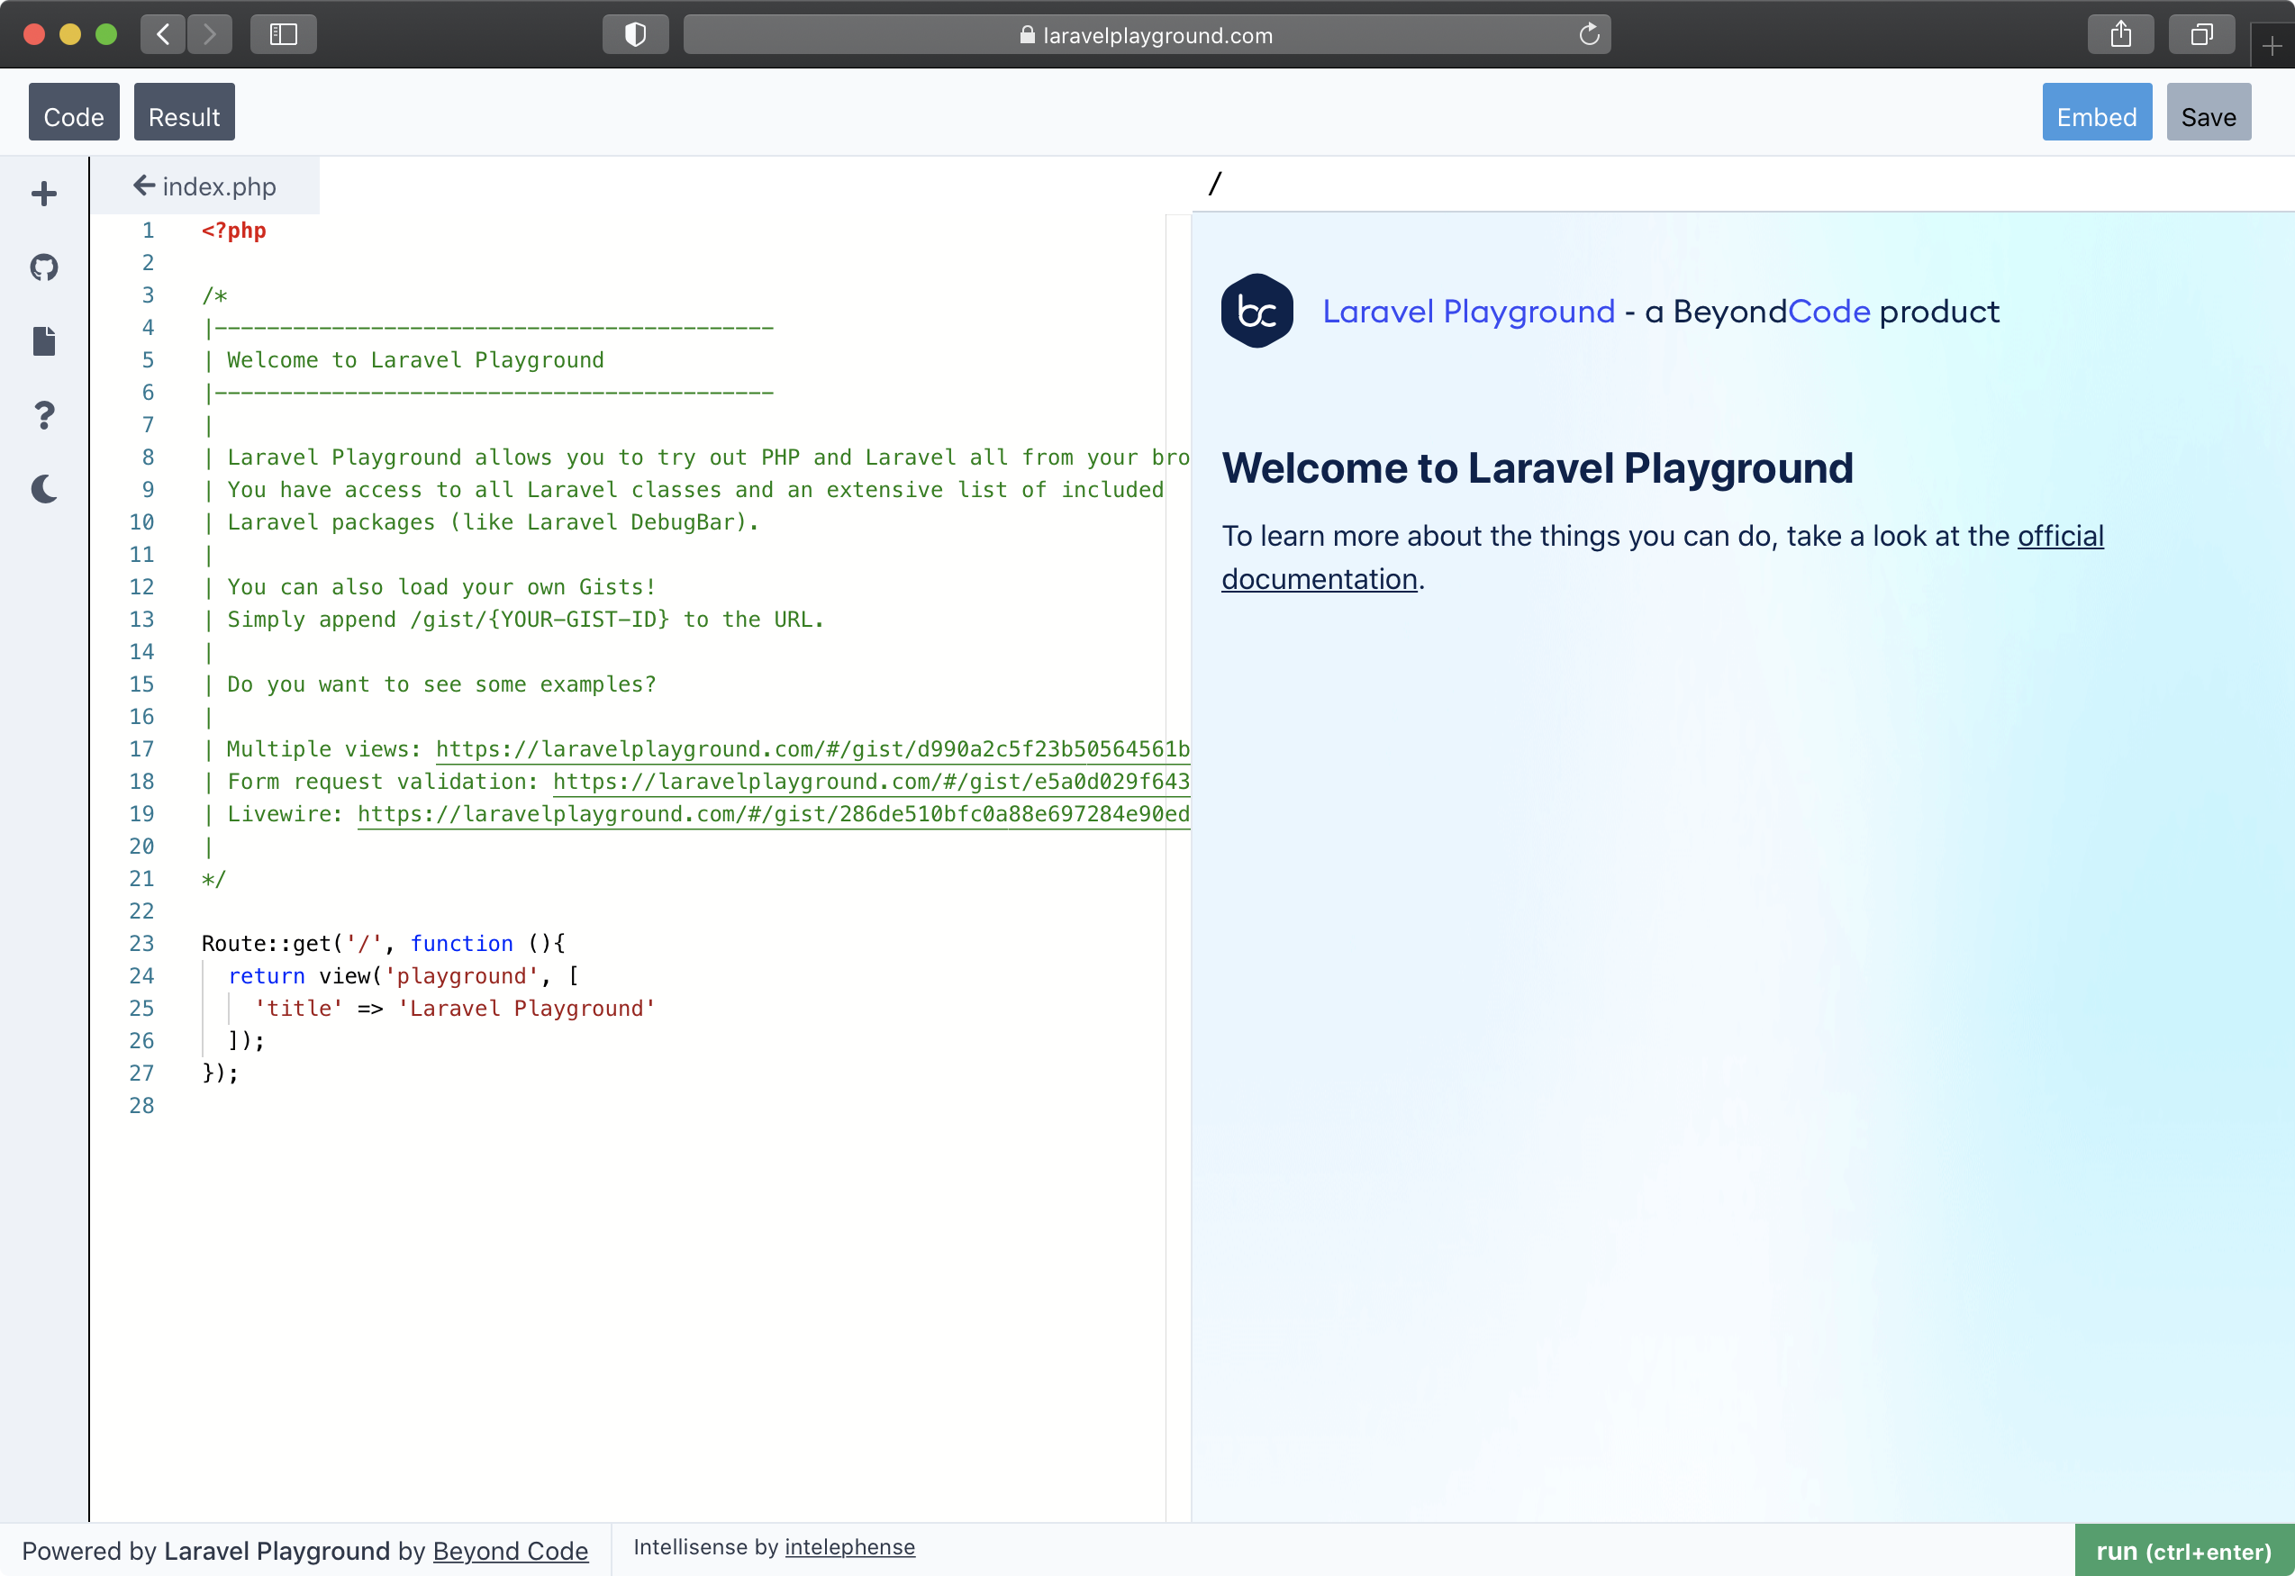Click the plus icon to add a new file
The image size is (2295, 1576).
click(x=43, y=194)
